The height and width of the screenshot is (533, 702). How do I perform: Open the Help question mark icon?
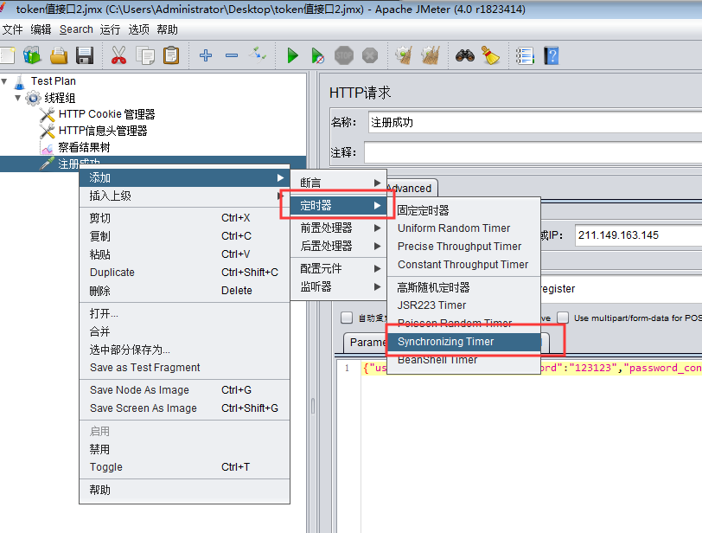551,56
